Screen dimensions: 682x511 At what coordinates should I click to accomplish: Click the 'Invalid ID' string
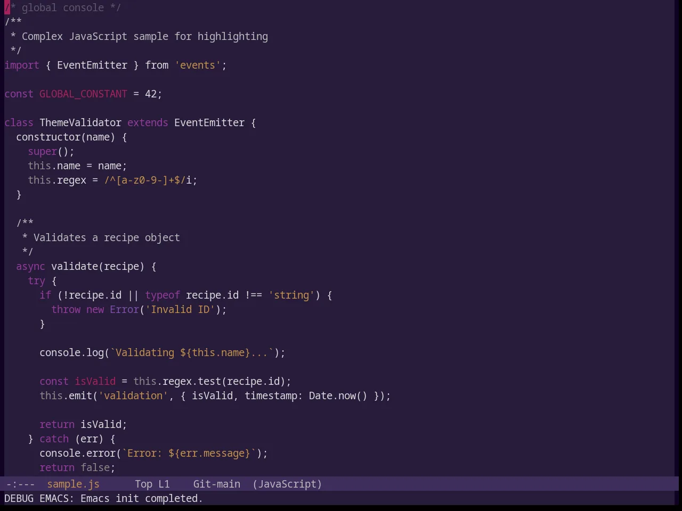180,310
